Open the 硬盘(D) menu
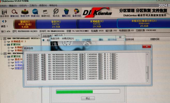 click(x=13, y=6)
